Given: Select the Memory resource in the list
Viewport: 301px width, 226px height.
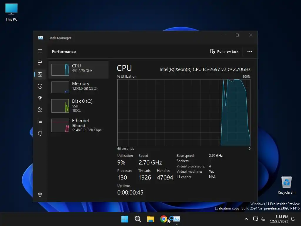Looking at the screenshot, I should (78, 87).
